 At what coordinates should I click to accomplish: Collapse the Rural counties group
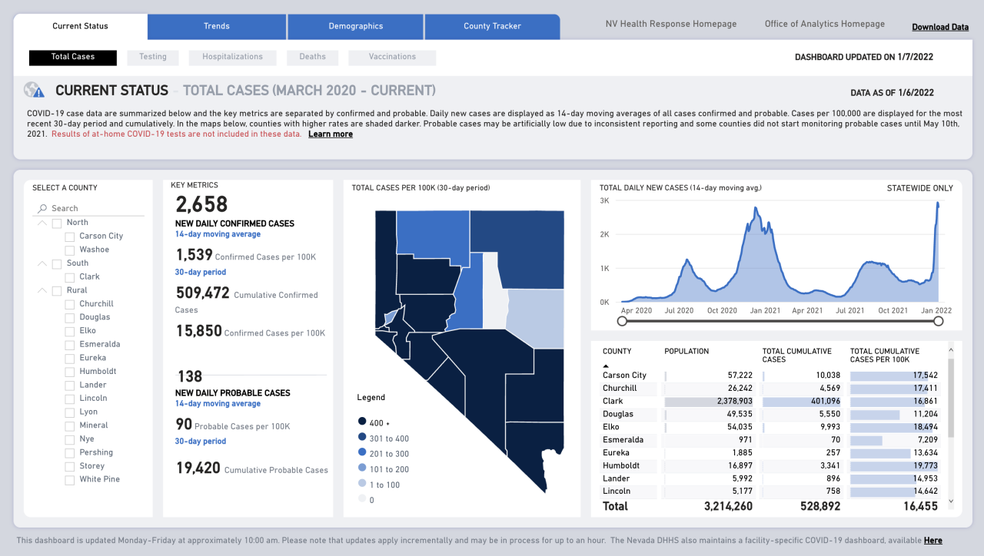point(42,291)
